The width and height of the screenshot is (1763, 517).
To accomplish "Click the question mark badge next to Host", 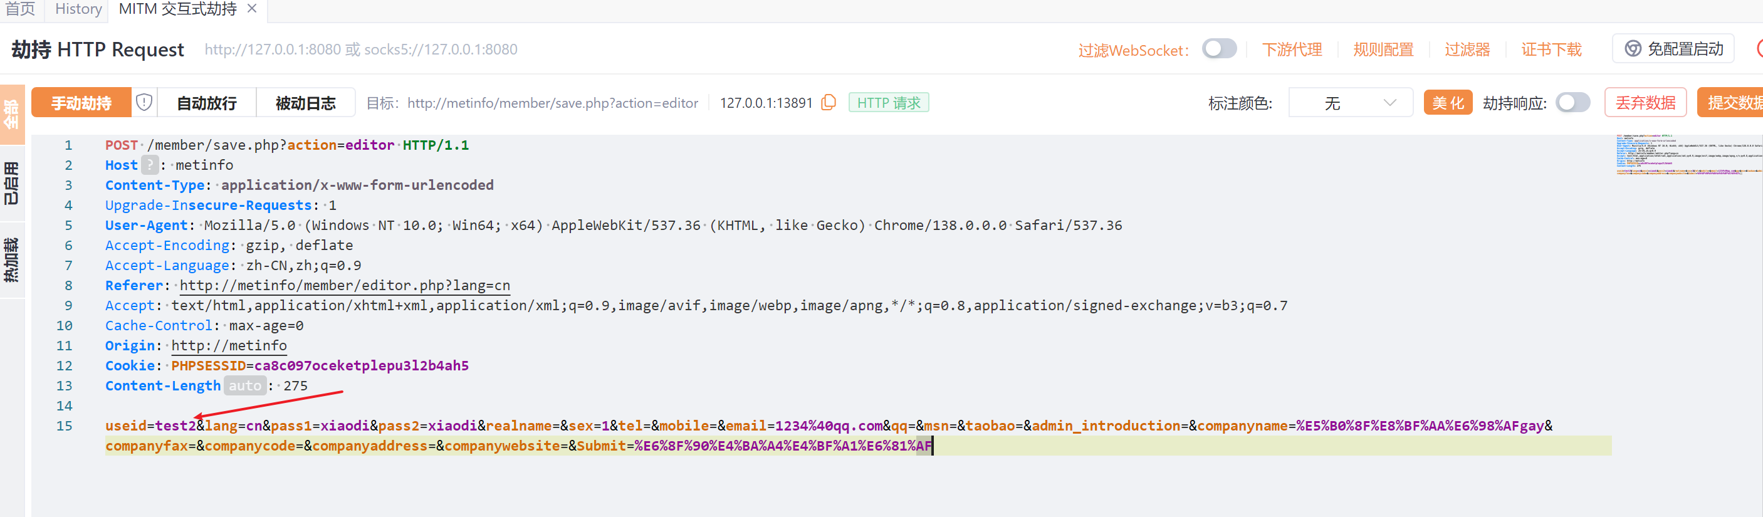I will point(149,165).
